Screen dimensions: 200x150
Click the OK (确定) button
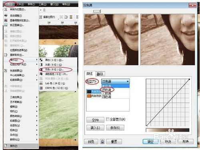150,142
